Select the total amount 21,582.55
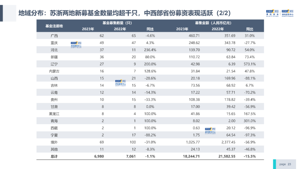The width and height of the screenshot is (301, 169). [x=227, y=156]
